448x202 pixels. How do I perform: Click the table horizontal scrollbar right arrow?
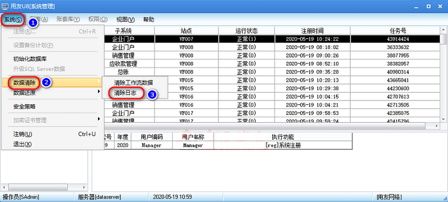coord(436,126)
